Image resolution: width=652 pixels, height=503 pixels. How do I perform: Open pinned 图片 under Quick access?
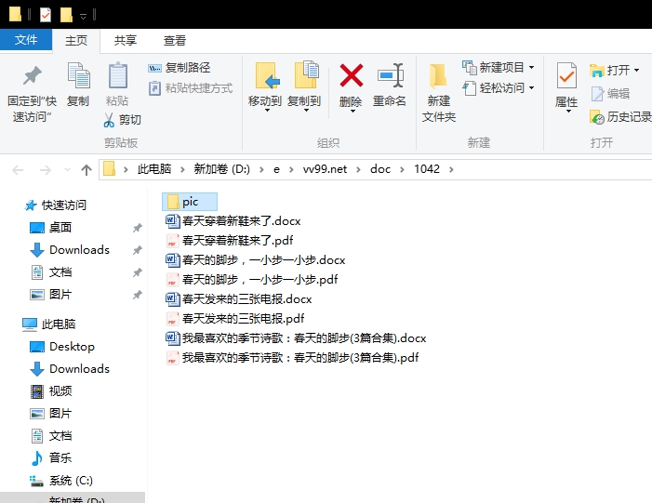pyautogui.click(x=51, y=295)
